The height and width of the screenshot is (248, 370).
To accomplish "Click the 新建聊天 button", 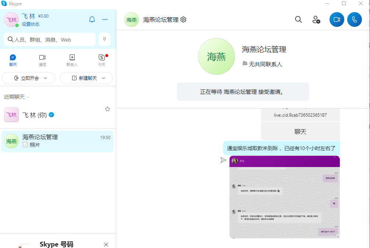I will [x=87, y=78].
